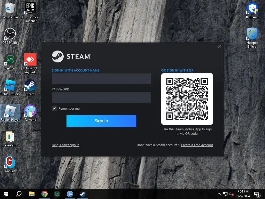The width and height of the screenshot is (265, 199).
Task: Select the Palworld desktop shortcut
Action: click(30, 113)
